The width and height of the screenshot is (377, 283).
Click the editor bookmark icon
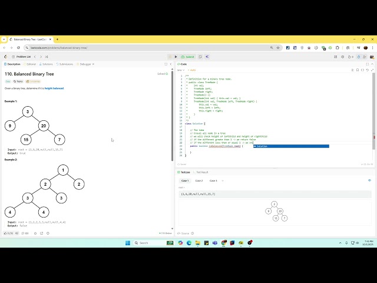coord(358,70)
